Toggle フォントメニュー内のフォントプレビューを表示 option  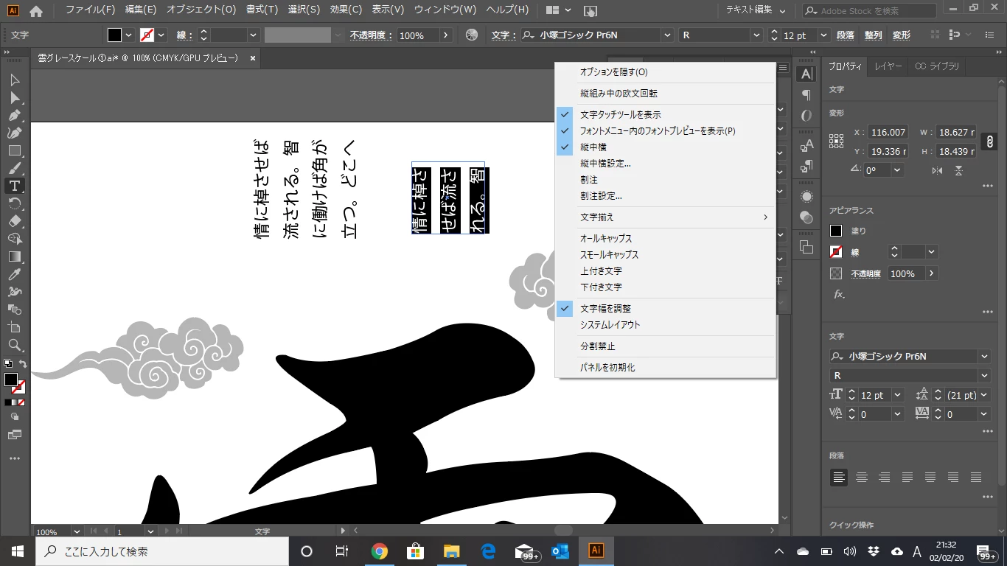[x=658, y=131]
